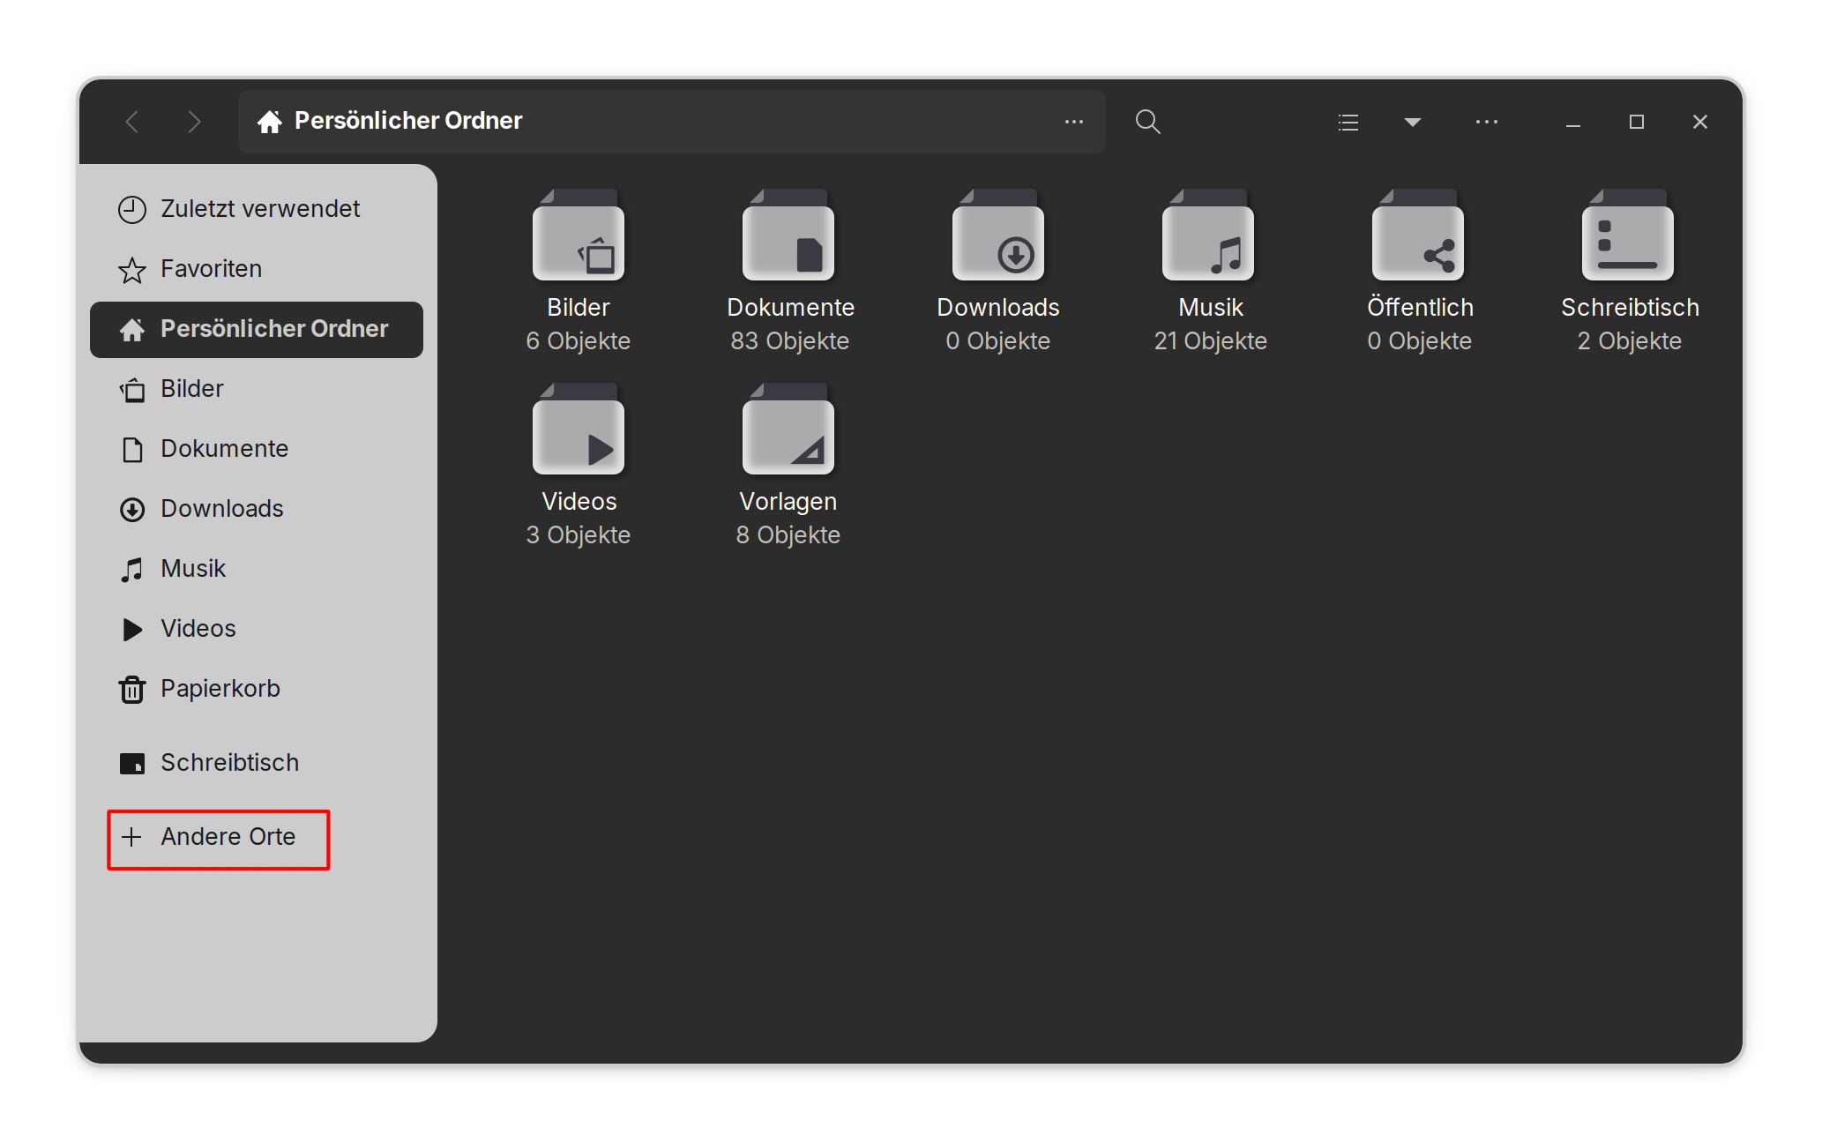The width and height of the screenshot is (1822, 1143).
Task: Expand the view options dropdown arrow
Action: point(1412,122)
